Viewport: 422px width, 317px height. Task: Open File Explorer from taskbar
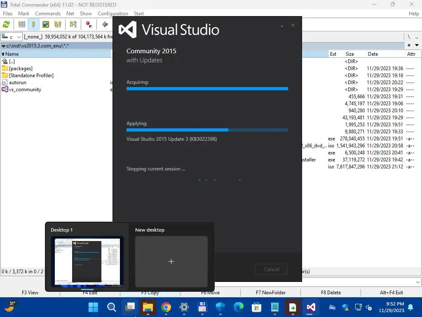[148, 307]
